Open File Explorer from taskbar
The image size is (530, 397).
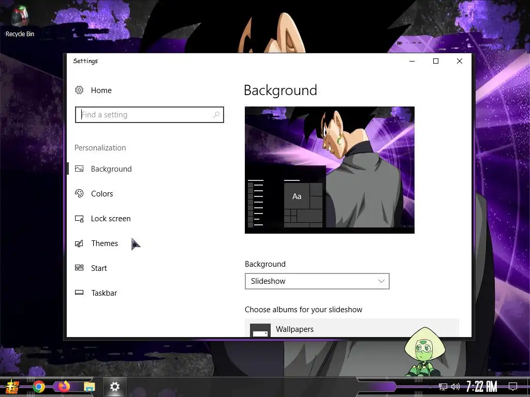(89, 387)
